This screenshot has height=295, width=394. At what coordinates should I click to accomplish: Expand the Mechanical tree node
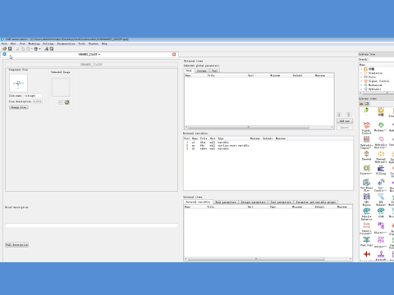click(361, 85)
